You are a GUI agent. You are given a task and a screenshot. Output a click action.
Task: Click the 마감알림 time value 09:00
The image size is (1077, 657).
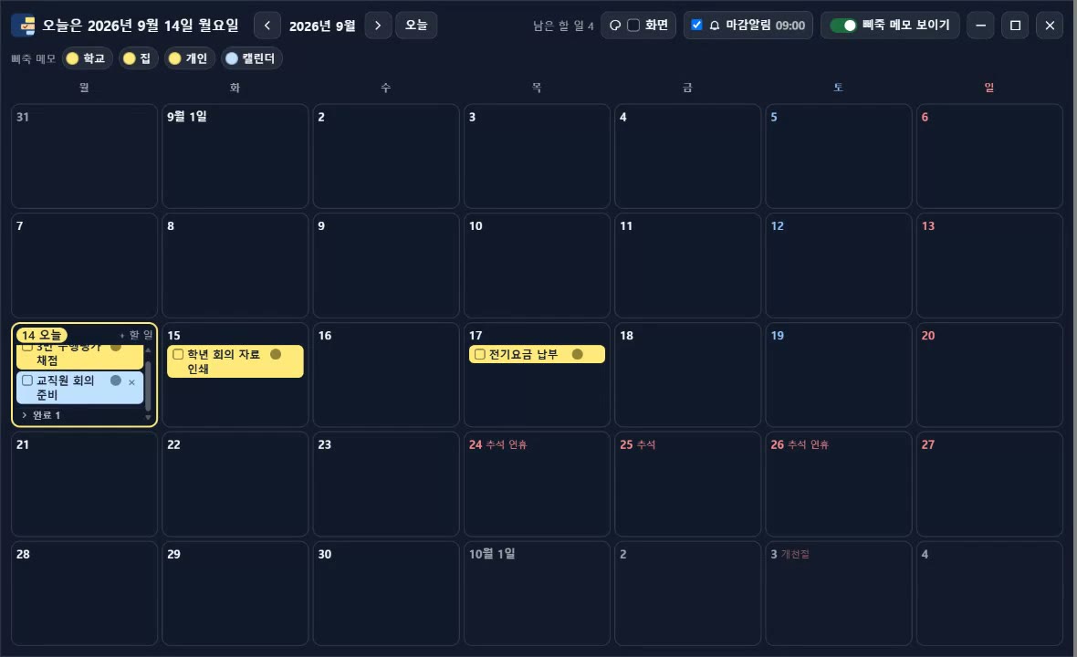coord(789,26)
